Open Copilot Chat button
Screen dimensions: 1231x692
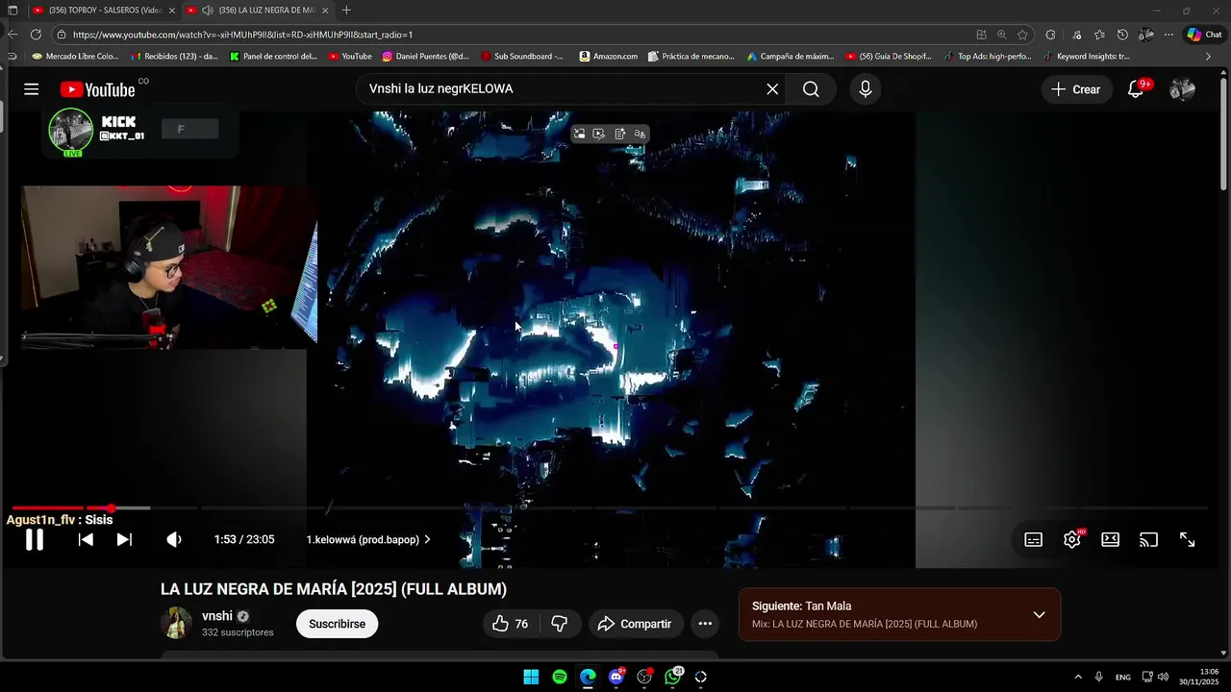1204,35
